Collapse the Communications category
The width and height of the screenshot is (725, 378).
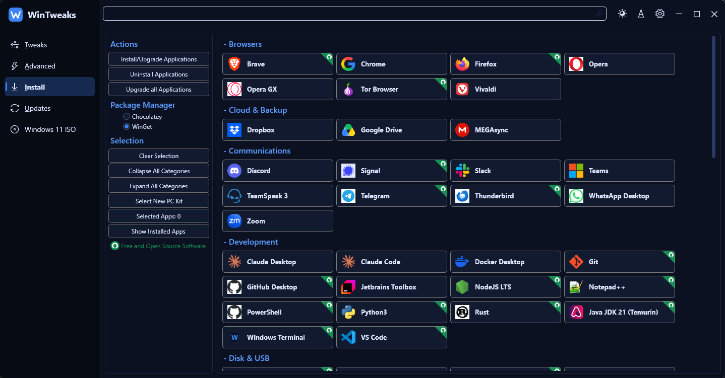(x=257, y=151)
